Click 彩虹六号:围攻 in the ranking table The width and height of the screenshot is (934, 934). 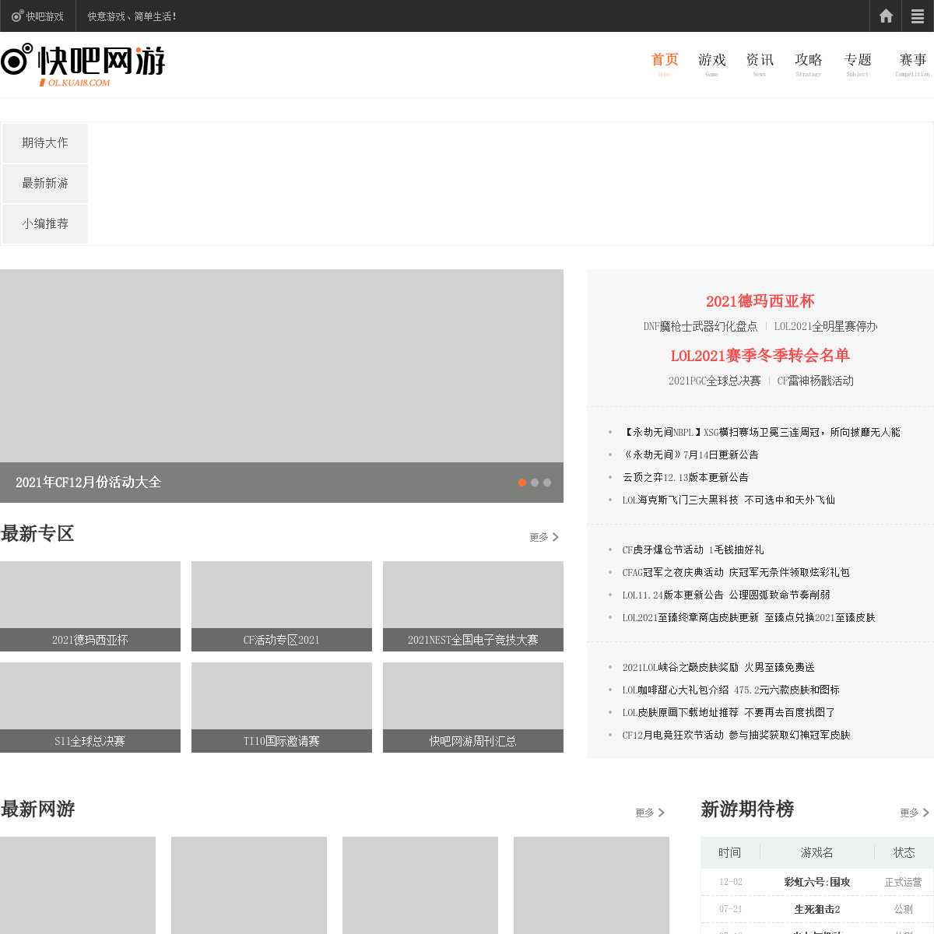click(816, 882)
